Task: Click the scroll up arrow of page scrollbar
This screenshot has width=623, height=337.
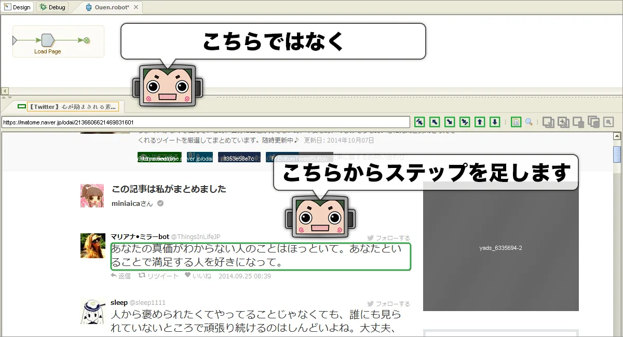Action: 617,136
